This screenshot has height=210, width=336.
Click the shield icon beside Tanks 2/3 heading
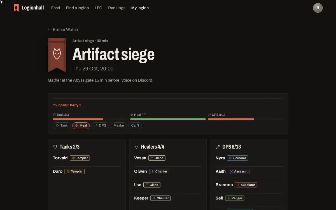click(55, 147)
